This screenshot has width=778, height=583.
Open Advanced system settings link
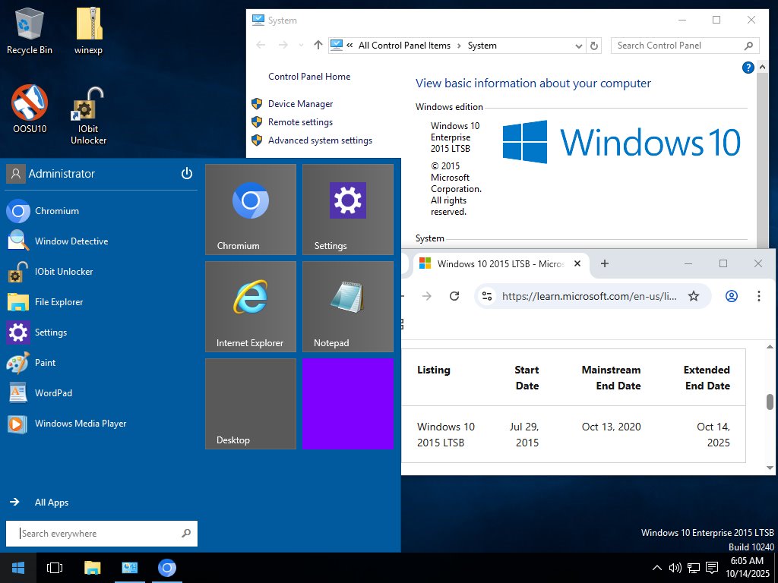(320, 140)
